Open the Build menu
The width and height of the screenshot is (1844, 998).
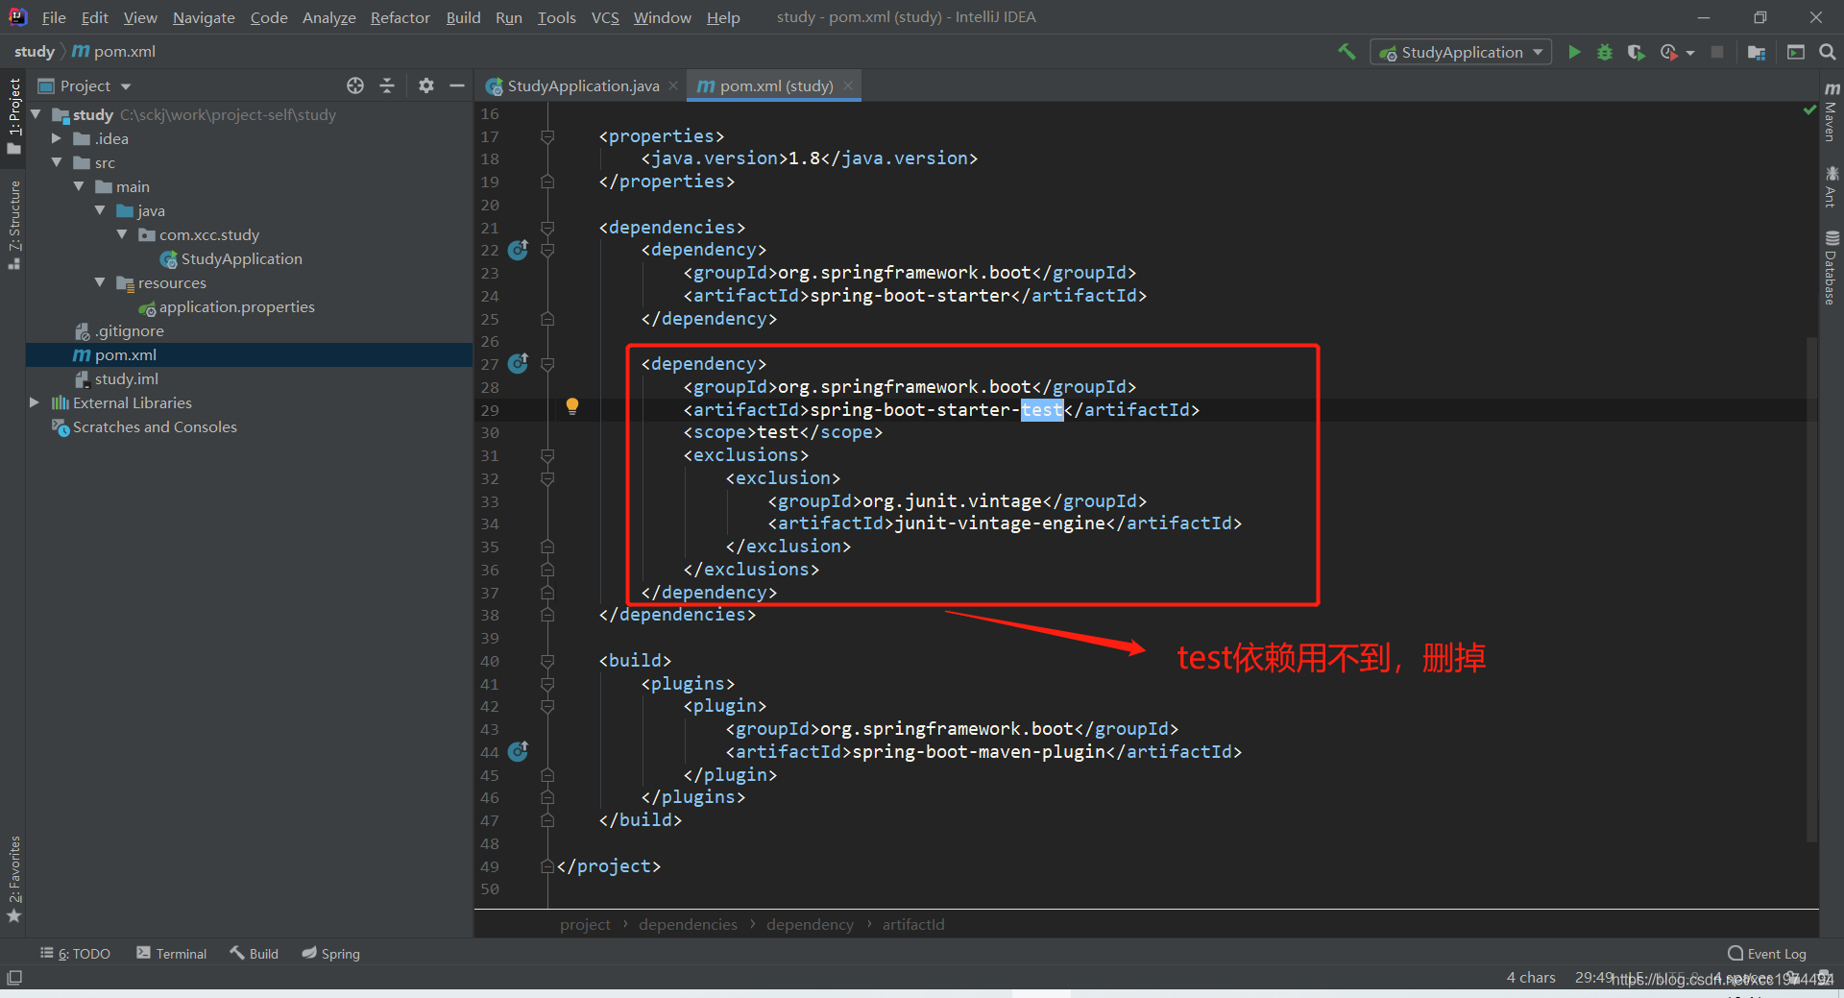pos(463,17)
